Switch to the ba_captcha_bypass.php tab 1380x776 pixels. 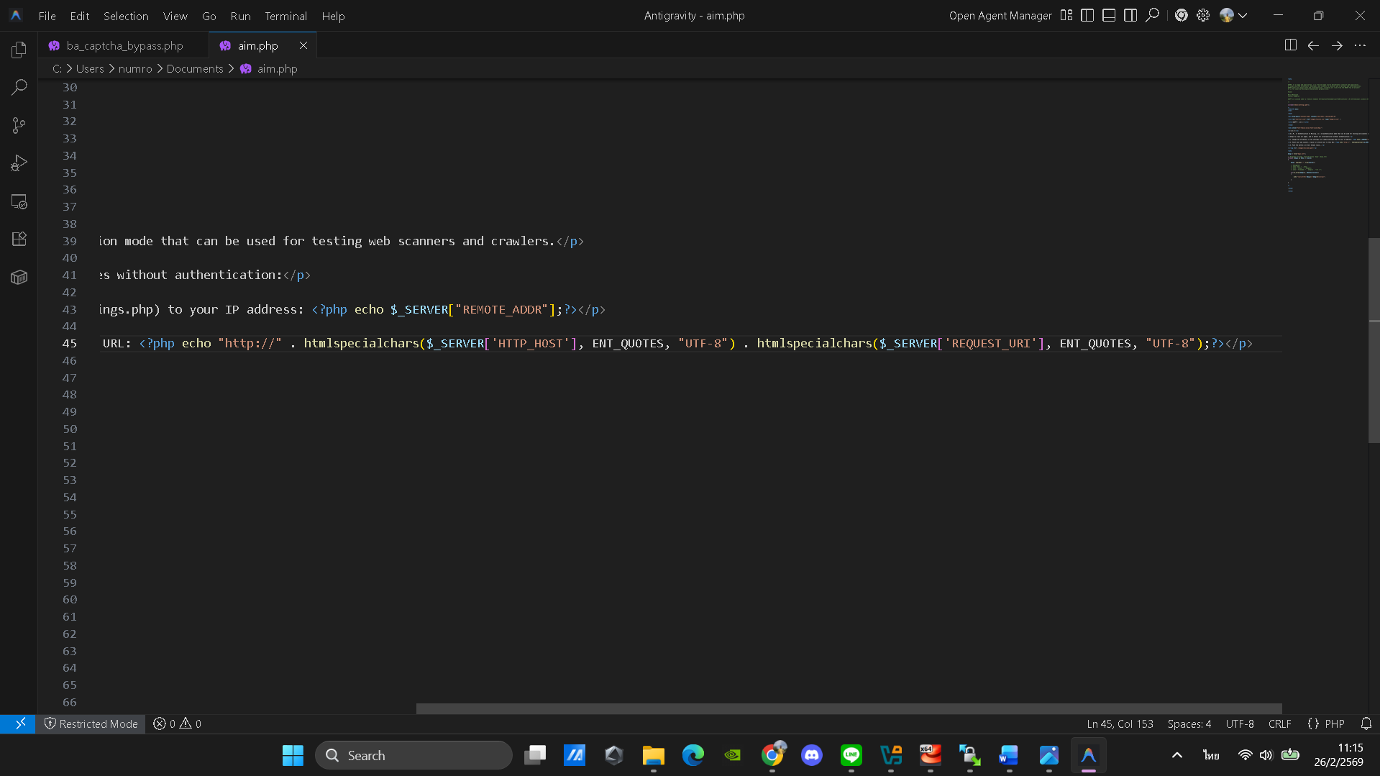(x=124, y=45)
